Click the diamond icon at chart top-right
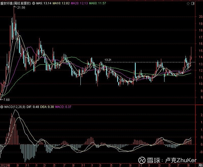Screen dimensions: 203x167 [188, 4]
